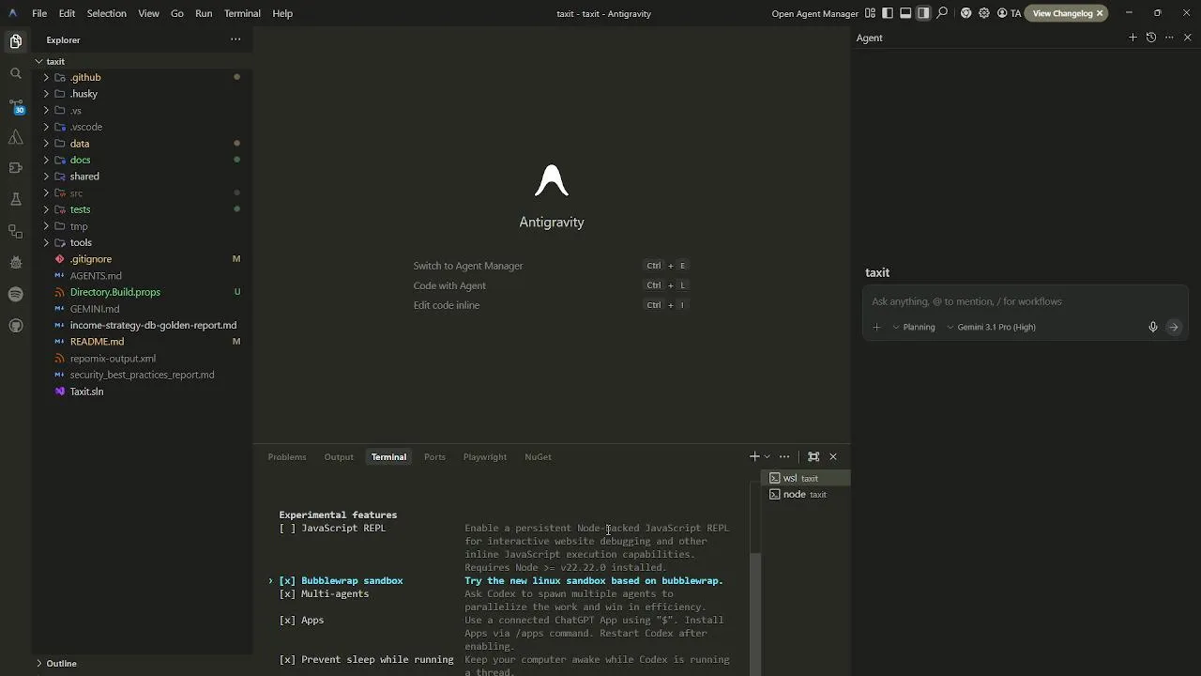Open terminal panel more actions ellipsis
1201x676 pixels.
784,456
